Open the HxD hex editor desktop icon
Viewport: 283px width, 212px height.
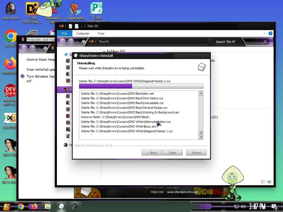10,121
